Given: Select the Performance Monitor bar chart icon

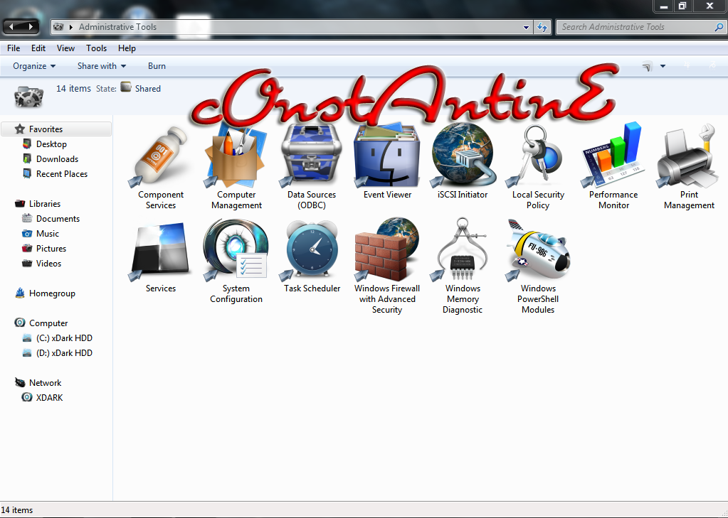Looking at the screenshot, I should pyautogui.click(x=613, y=156).
